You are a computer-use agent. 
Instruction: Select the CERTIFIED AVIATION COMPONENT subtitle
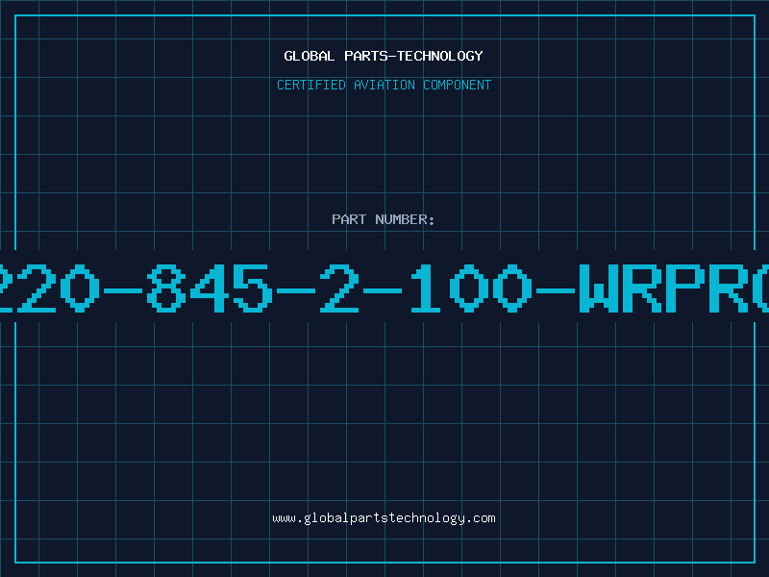(x=384, y=85)
